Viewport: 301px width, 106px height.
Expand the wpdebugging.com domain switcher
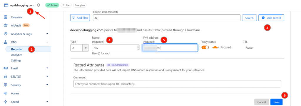click(39, 5)
